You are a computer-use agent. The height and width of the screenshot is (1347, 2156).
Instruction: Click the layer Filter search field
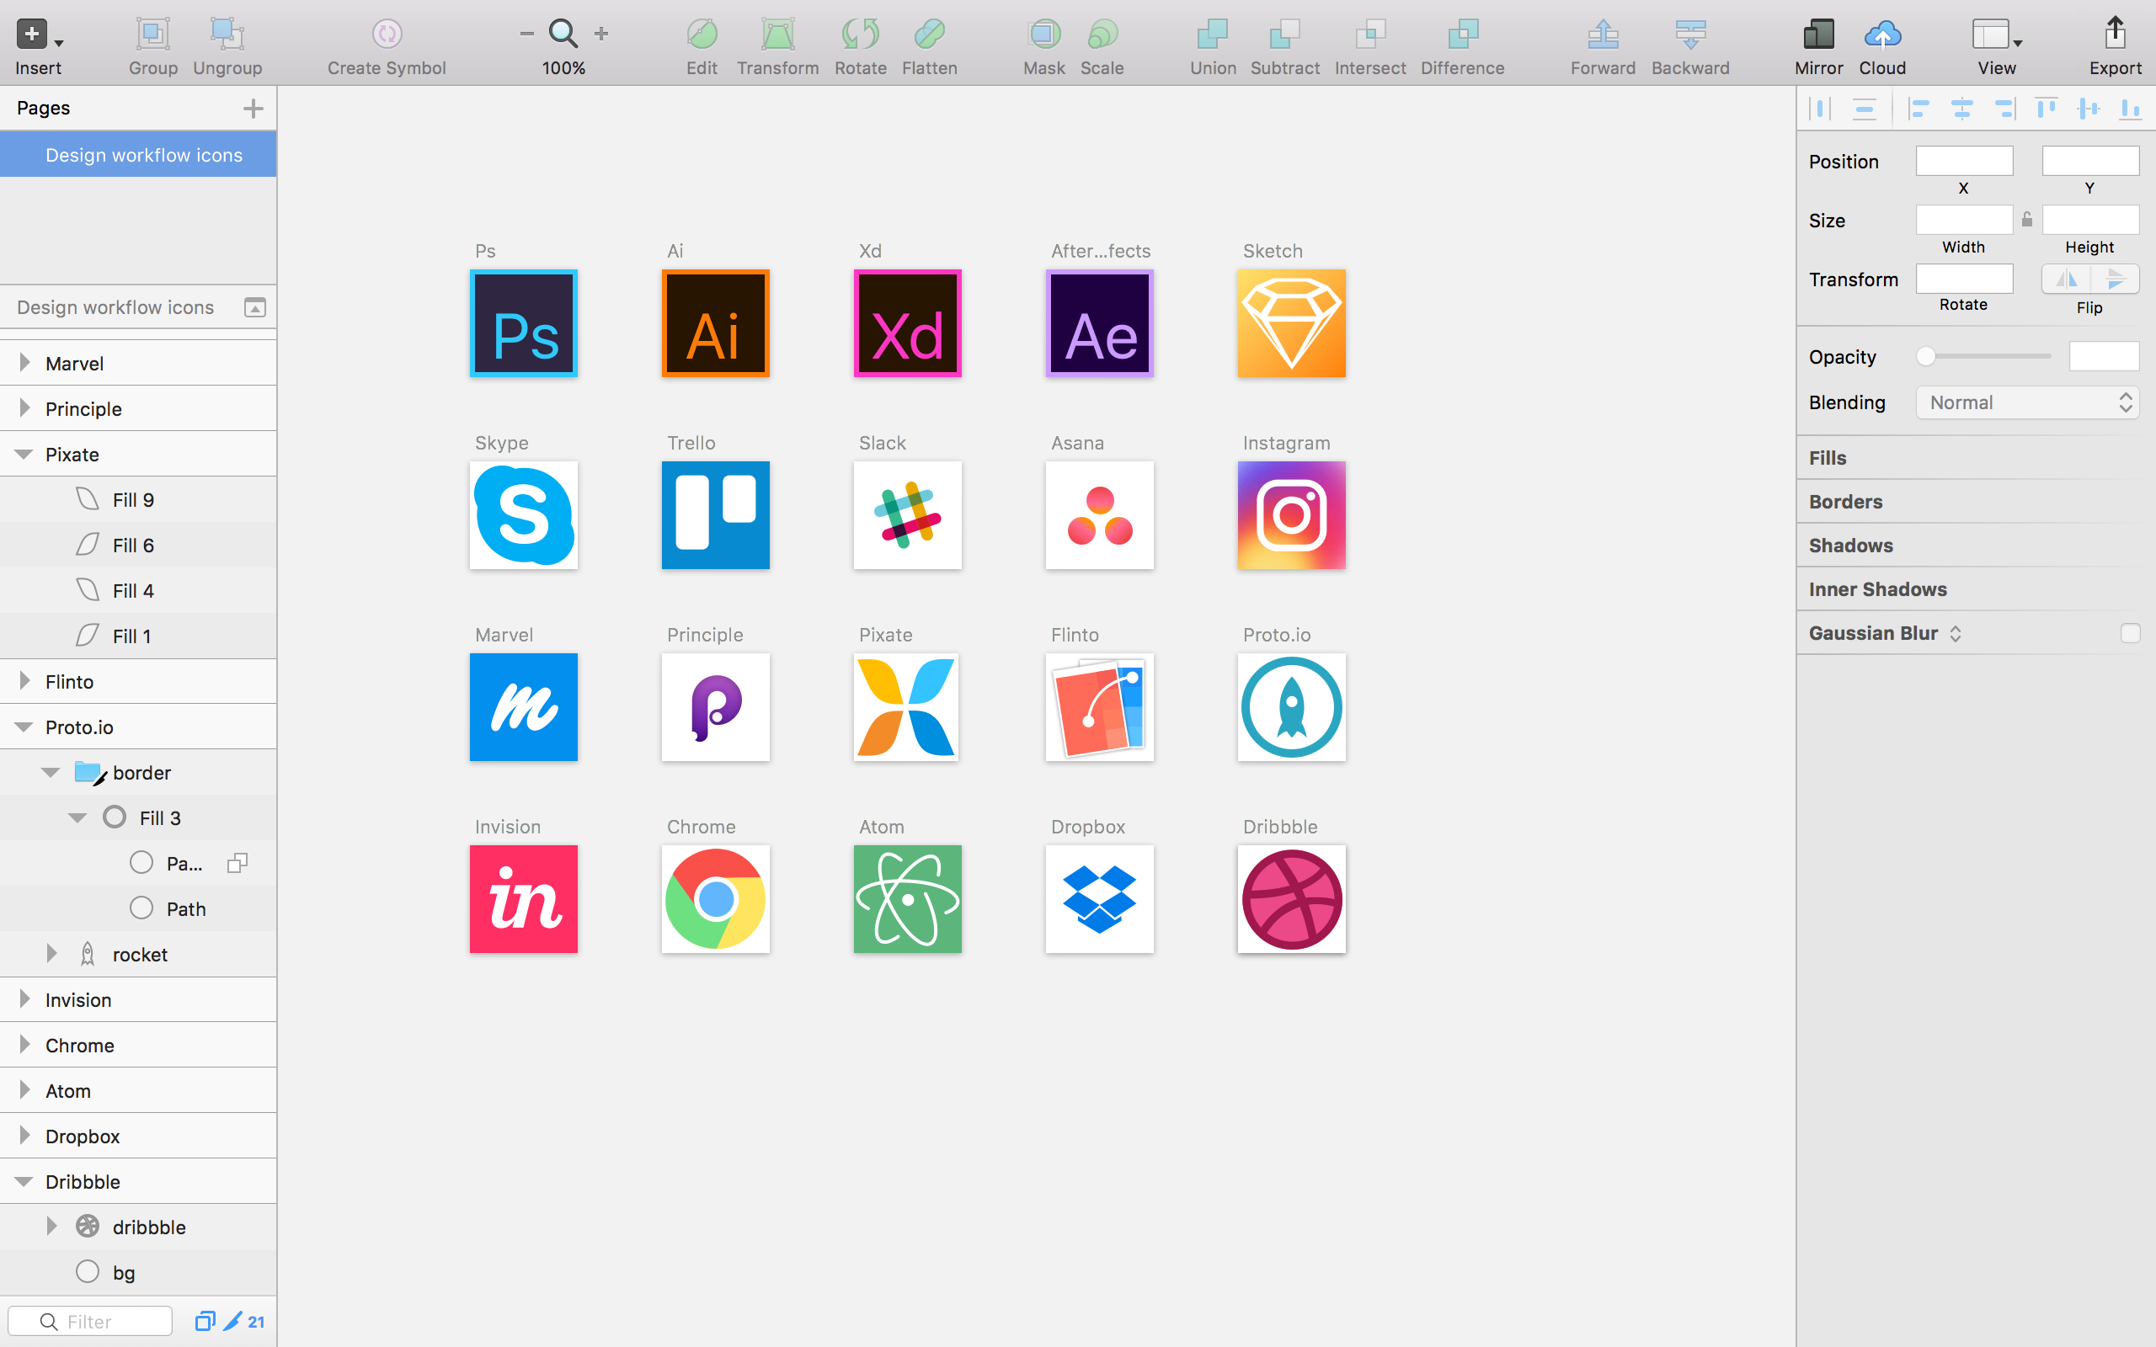[90, 1321]
